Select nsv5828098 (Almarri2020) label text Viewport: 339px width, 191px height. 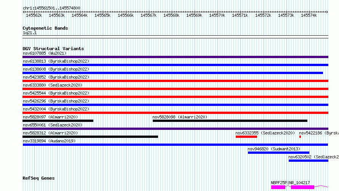(180, 117)
